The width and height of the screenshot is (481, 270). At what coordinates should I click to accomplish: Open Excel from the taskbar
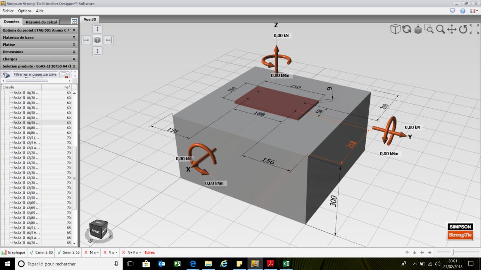pyautogui.click(x=286, y=264)
